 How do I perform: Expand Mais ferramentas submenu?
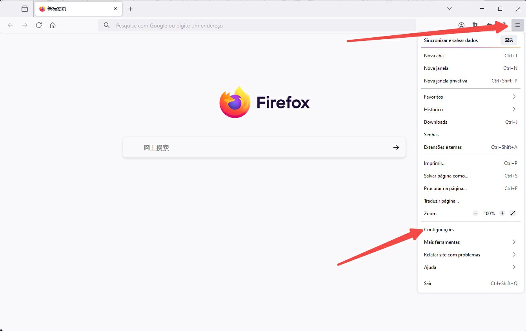(x=470, y=242)
